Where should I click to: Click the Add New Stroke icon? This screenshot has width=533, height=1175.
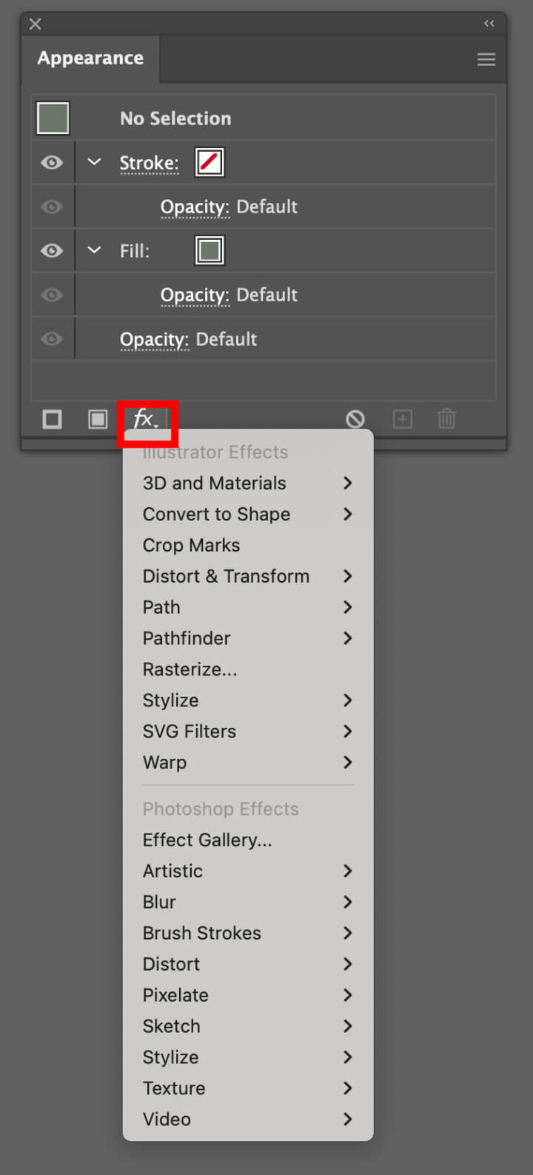click(52, 419)
